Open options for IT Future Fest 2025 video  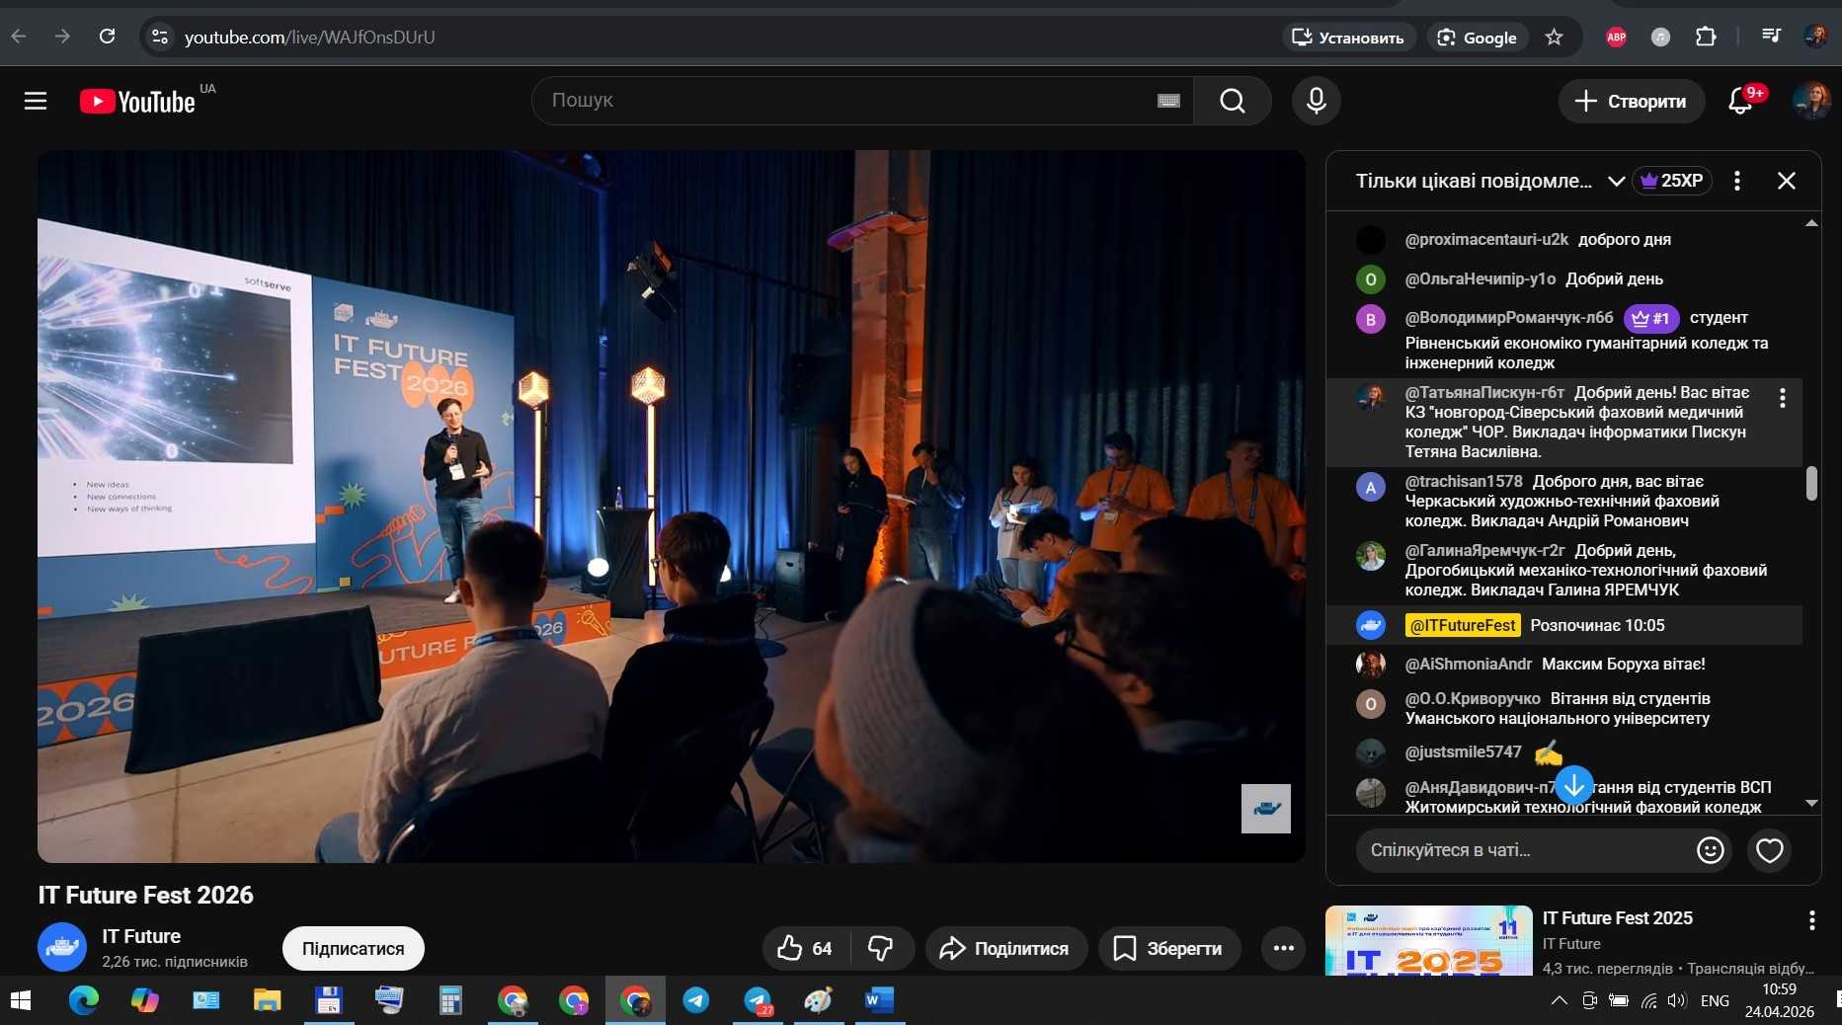point(1811,920)
